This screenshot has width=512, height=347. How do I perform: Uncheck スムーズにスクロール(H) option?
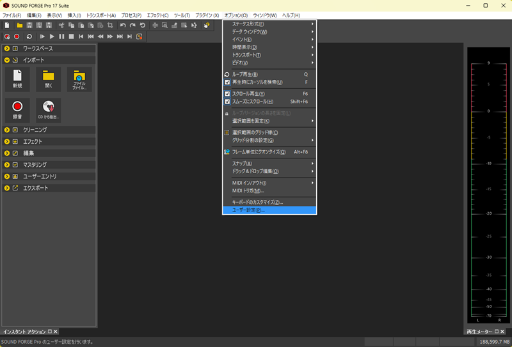269,102
